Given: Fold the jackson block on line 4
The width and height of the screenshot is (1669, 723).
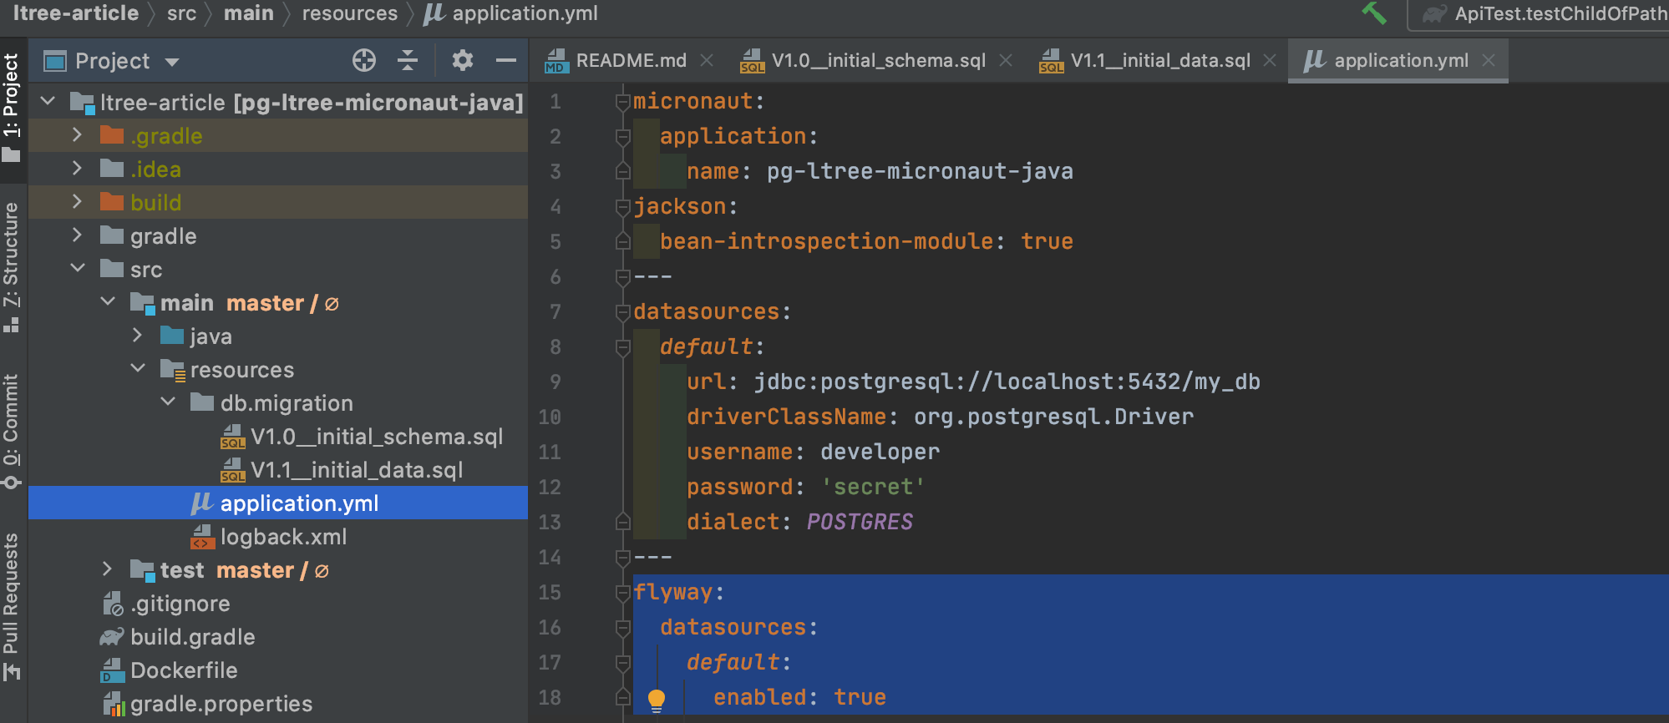Looking at the screenshot, I should 622,207.
